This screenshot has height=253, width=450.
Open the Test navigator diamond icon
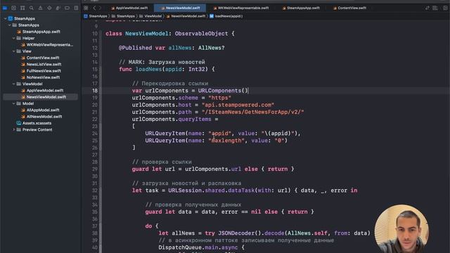pyautogui.click(x=49, y=8)
